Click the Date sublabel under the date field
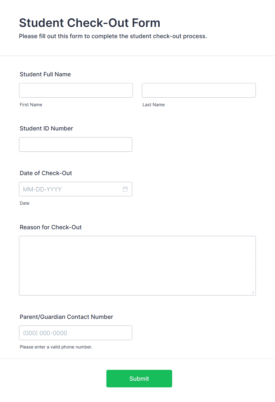Image resolution: width=275 pixels, height=402 pixels. [x=25, y=203]
